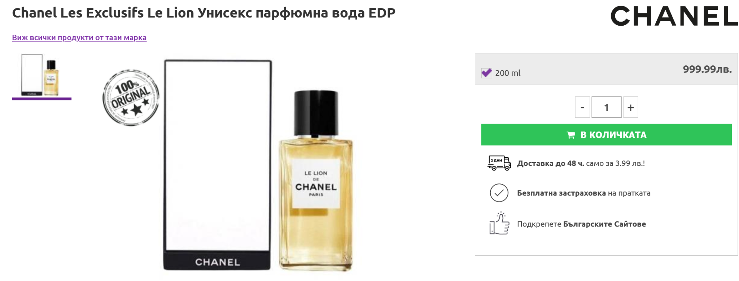
Task: Click the 100% Original stamp badge
Action: coord(131,98)
